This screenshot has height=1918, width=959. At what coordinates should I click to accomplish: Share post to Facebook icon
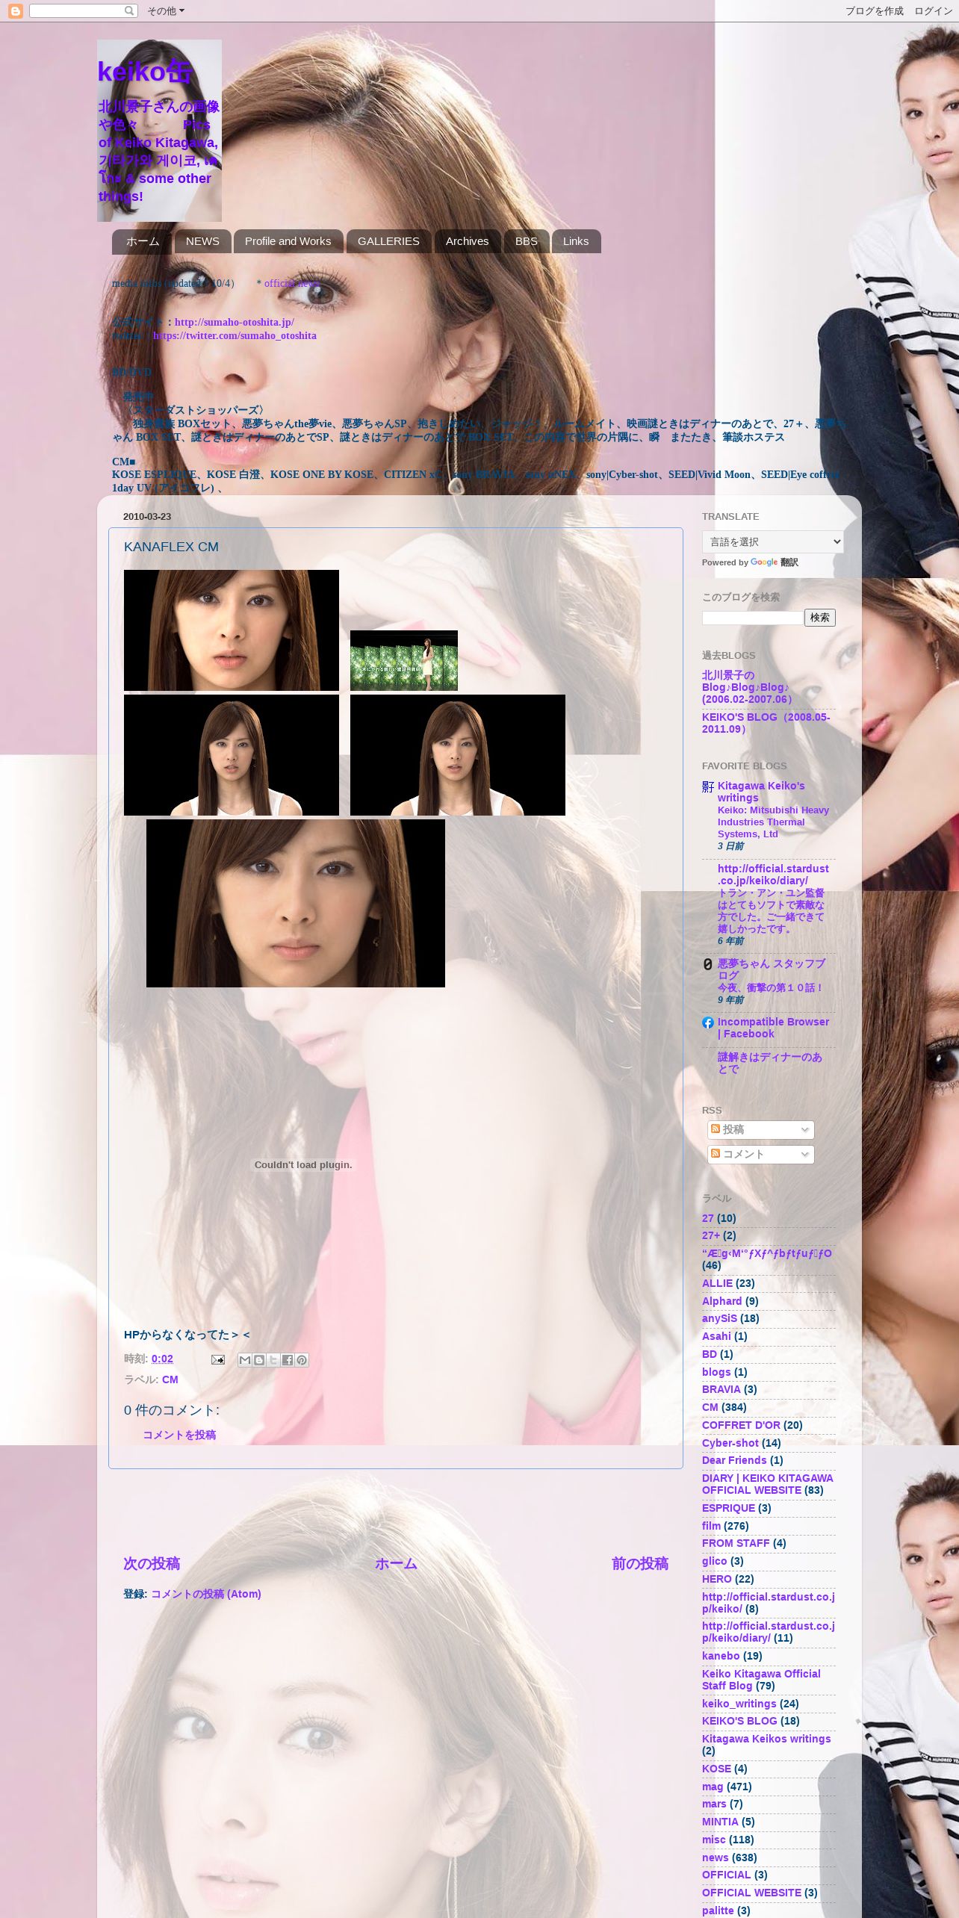coord(288,1360)
